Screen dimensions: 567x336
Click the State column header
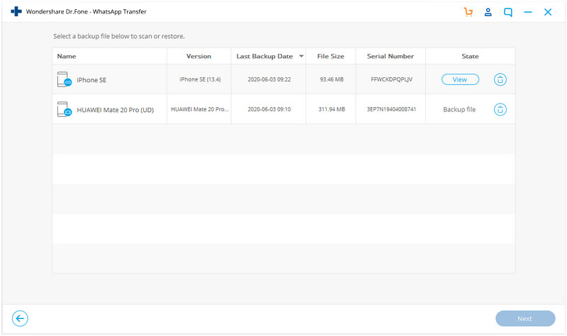[x=470, y=56]
